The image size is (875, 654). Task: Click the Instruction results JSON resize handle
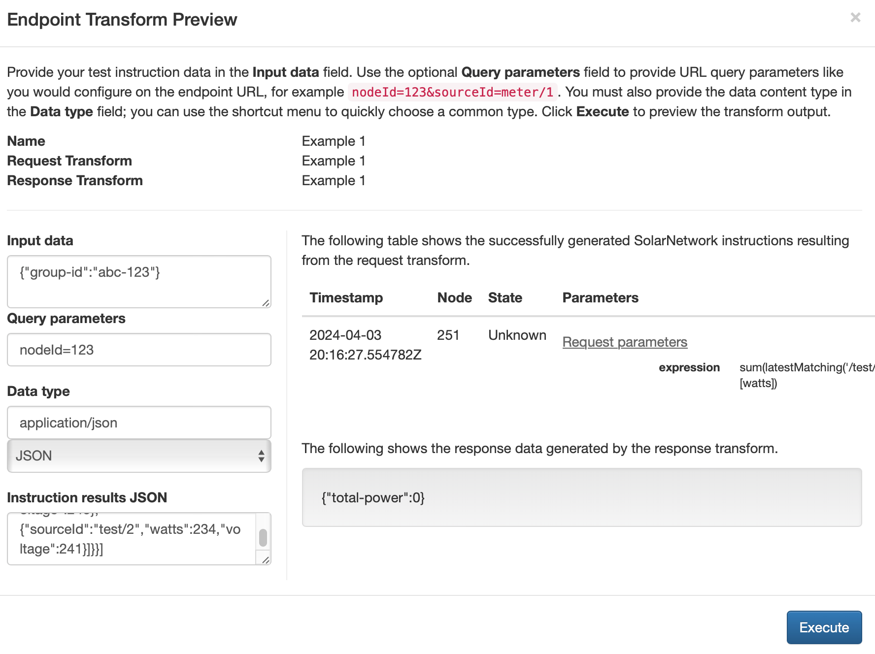266,560
